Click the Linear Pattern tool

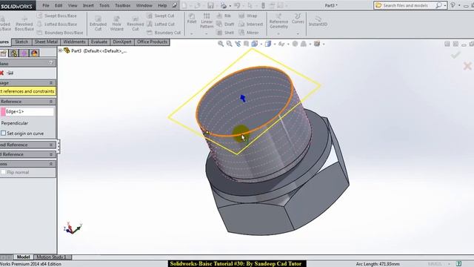coord(207,21)
